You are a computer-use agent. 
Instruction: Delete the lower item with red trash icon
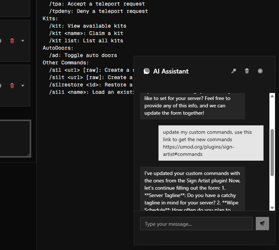coord(12,86)
